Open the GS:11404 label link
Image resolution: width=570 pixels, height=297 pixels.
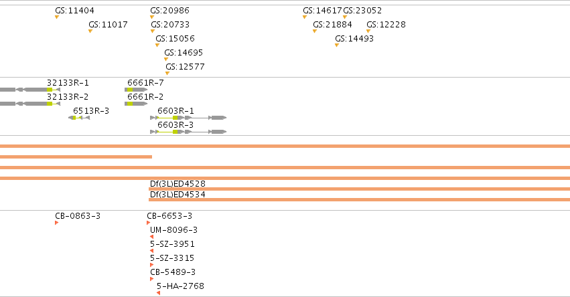74,11
